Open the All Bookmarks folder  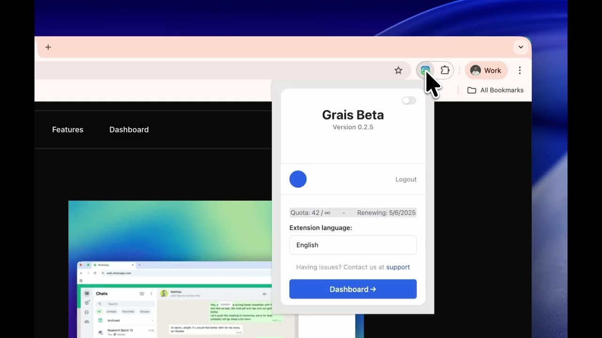(495, 90)
